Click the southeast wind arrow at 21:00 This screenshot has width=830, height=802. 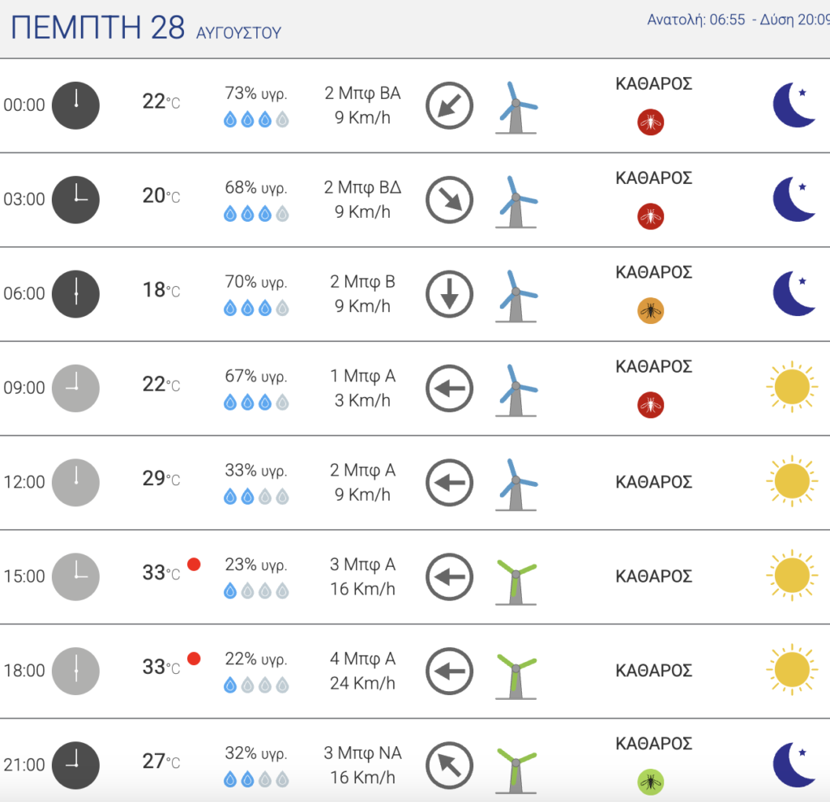coord(449,765)
